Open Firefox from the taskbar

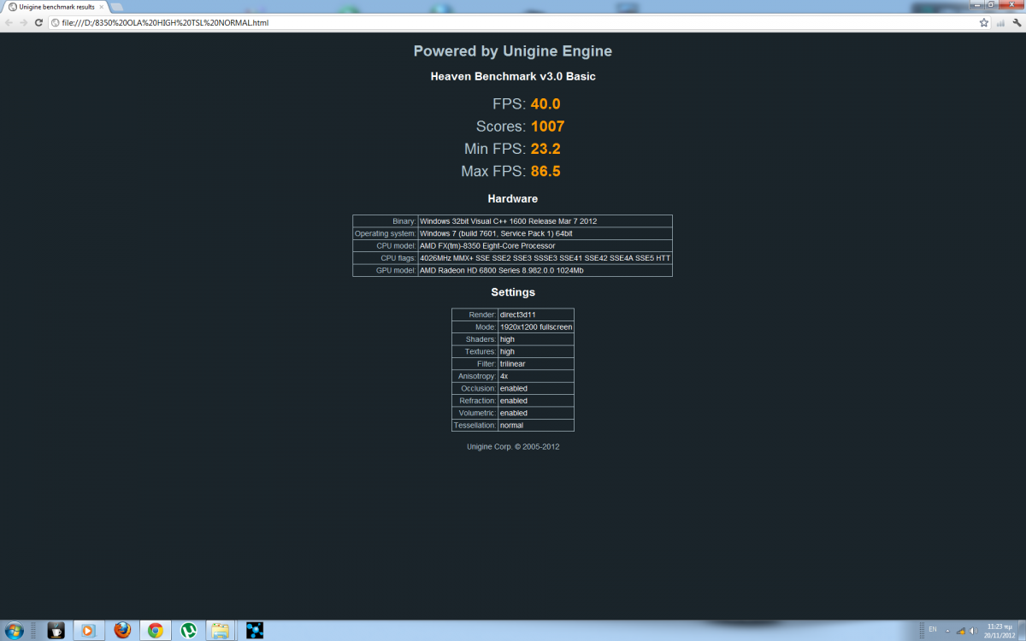[x=122, y=631]
